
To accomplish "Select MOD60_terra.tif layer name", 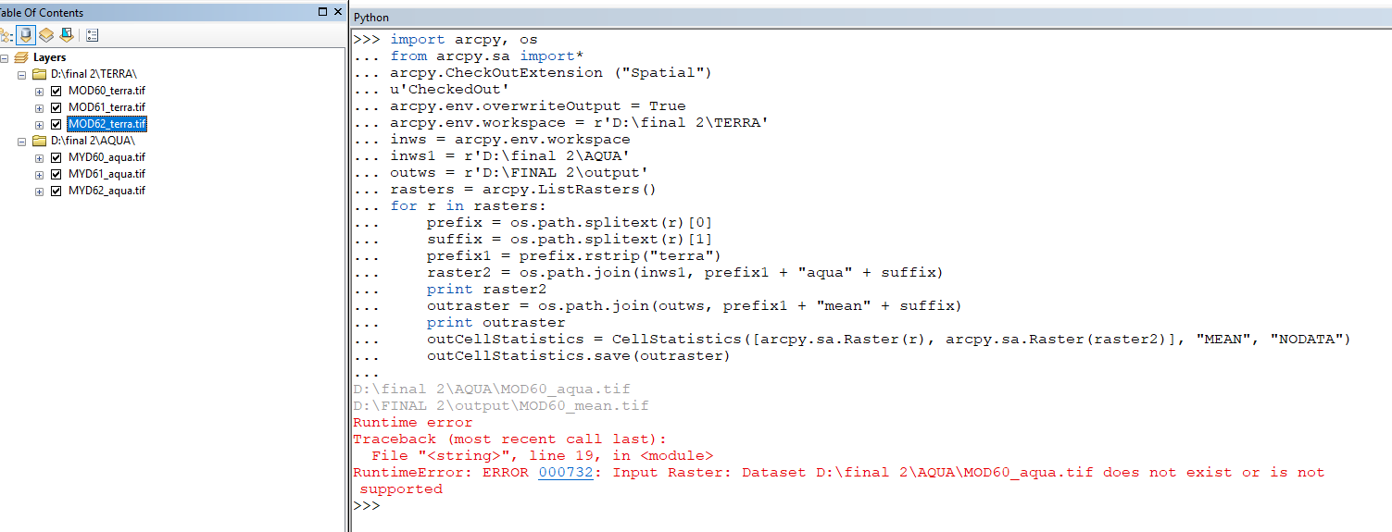I will (x=107, y=91).
